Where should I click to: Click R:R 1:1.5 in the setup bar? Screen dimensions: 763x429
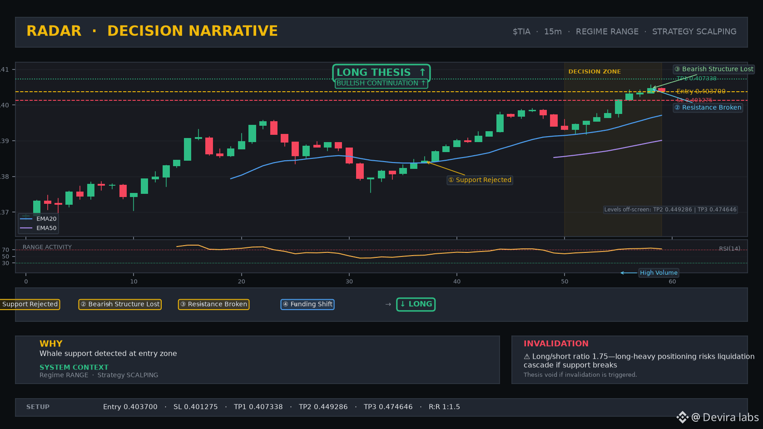point(444,407)
